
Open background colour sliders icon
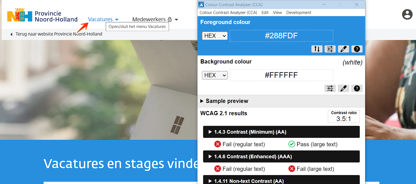point(330,88)
